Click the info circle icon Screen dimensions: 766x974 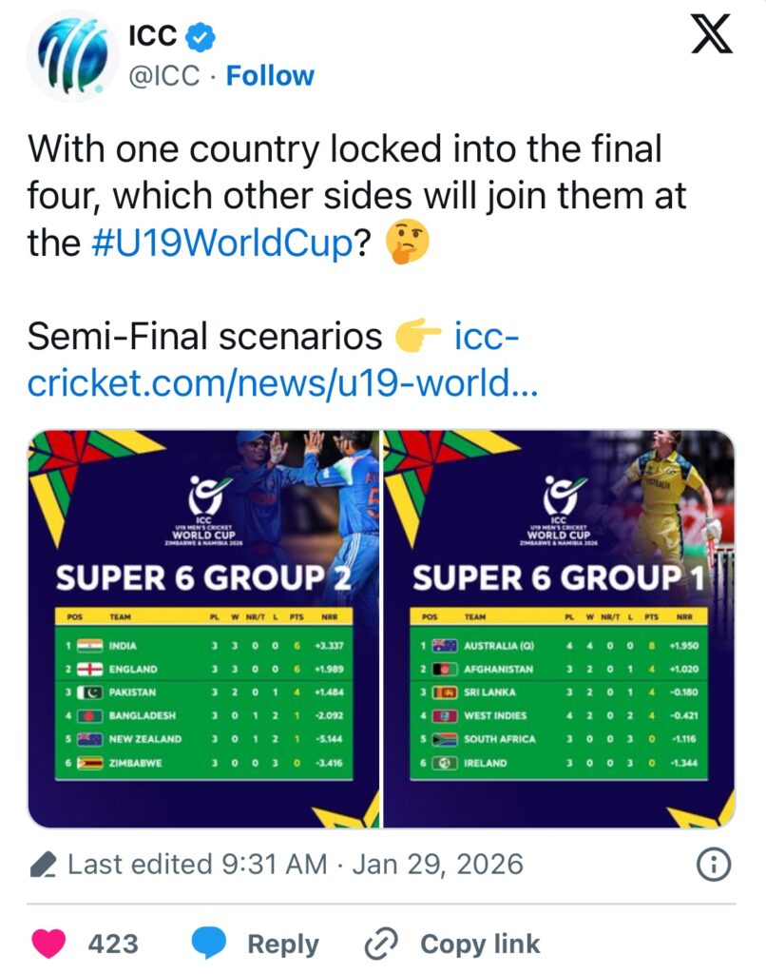pyautogui.click(x=714, y=865)
